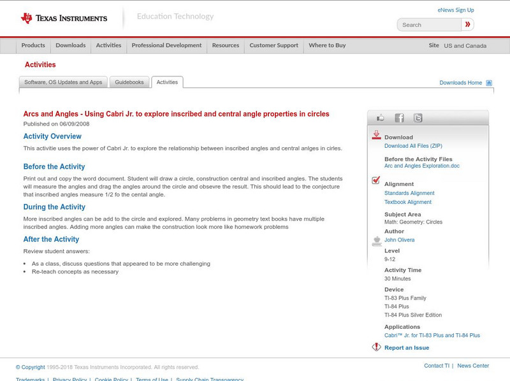Image resolution: width=510 pixels, height=381 pixels.
Task: Click the Review student answers text
Action: [x=56, y=251]
